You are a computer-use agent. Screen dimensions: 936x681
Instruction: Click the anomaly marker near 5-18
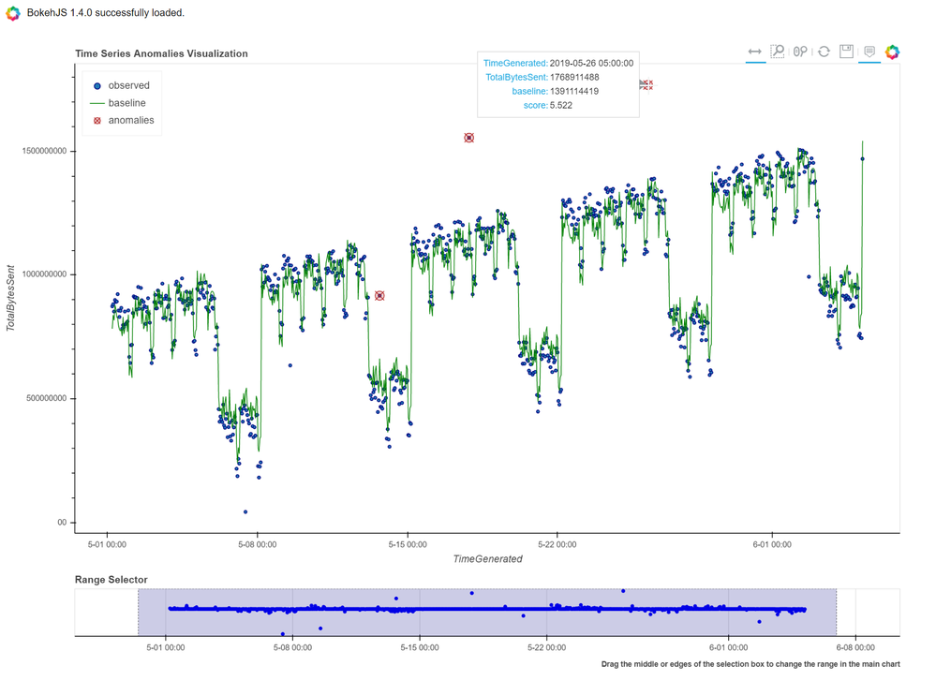point(469,138)
